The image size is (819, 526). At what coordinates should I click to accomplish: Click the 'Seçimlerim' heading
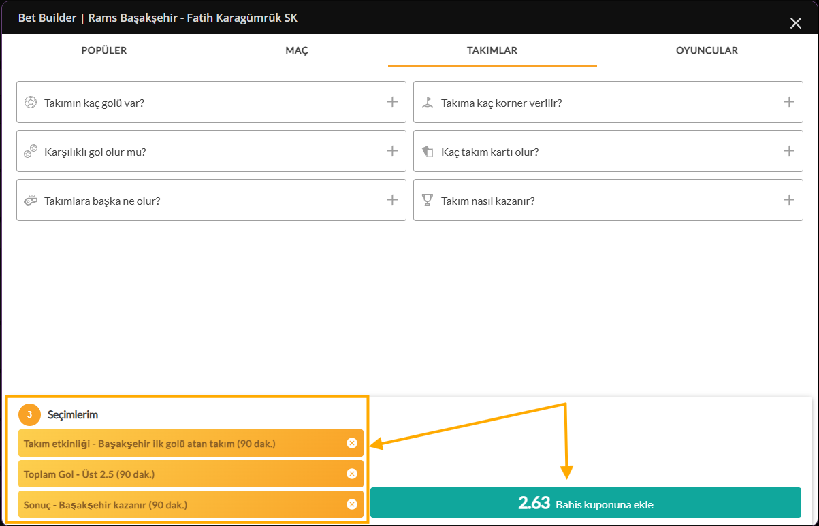73,414
